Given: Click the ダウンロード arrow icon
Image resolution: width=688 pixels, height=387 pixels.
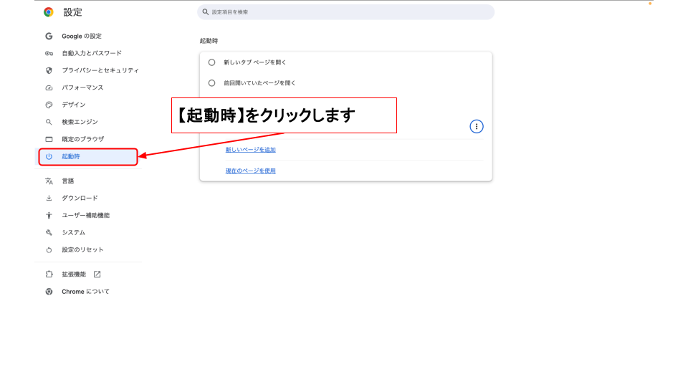Looking at the screenshot, I should tap(49, 199).
